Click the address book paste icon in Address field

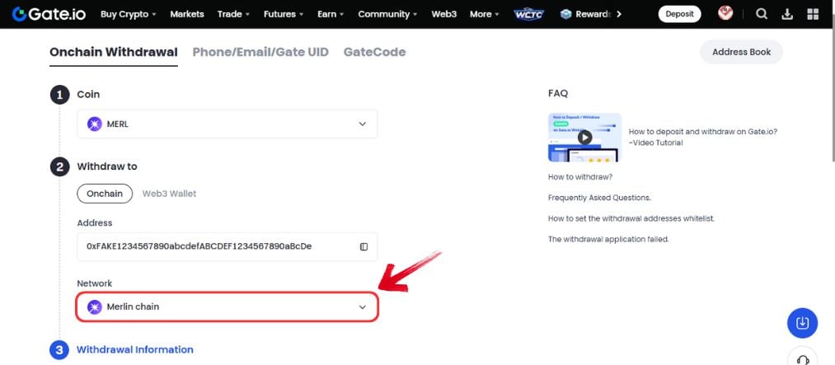364,246
